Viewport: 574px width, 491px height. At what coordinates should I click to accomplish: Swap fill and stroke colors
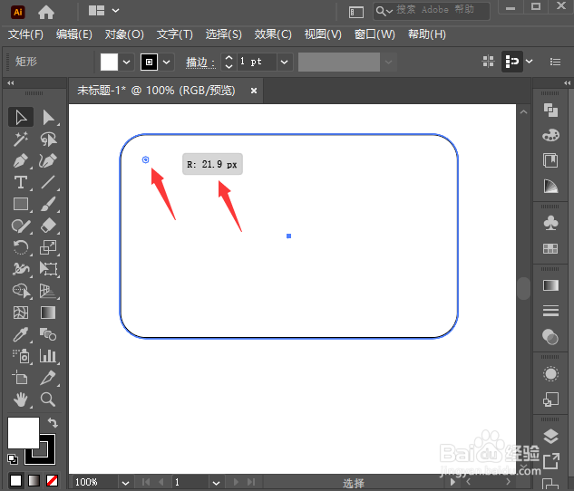[x=53, y=423]
